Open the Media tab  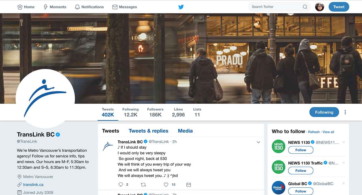[185, 131]
